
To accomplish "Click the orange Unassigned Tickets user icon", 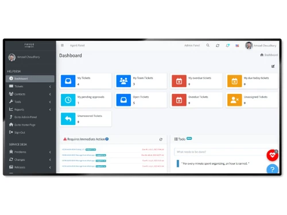I will click(x=235, y=100).
